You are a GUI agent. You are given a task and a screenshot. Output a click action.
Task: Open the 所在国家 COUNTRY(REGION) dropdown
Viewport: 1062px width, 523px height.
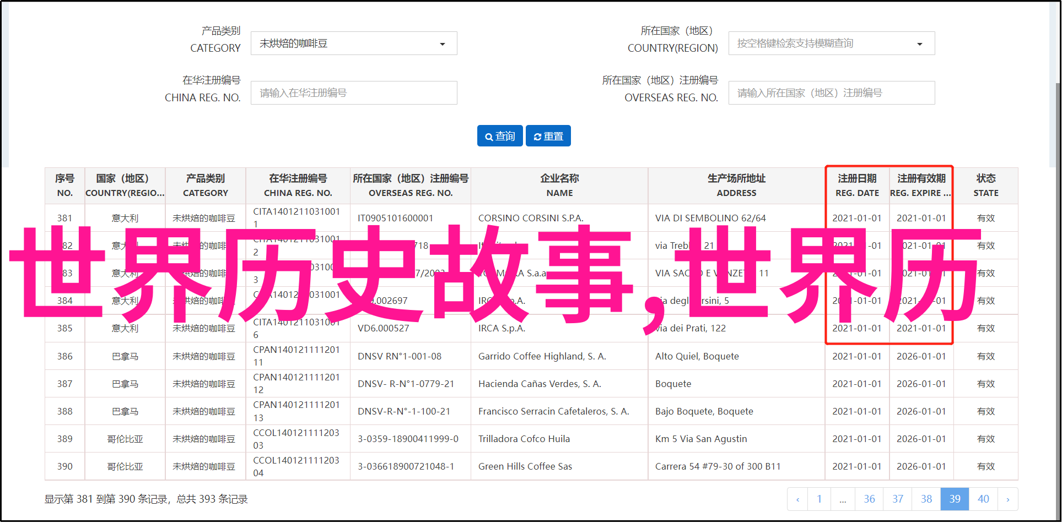[x=832, y=43]
